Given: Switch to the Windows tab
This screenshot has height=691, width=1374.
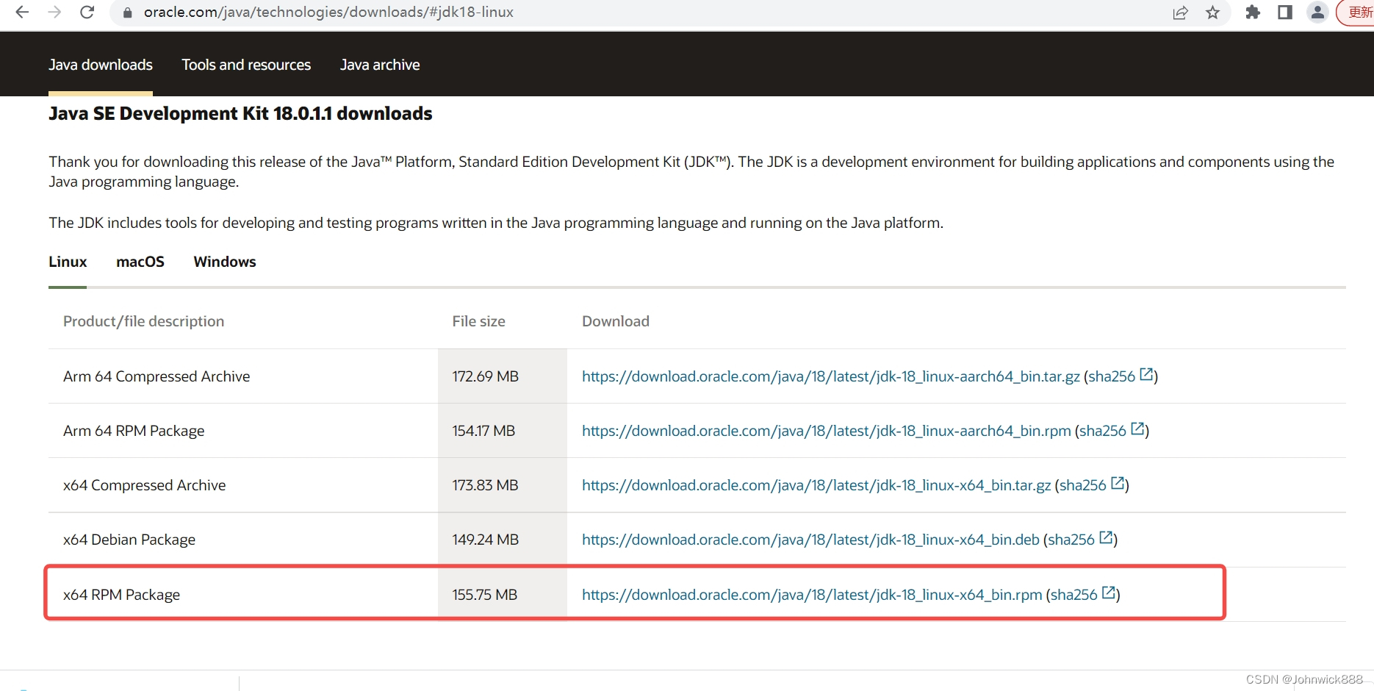Looking at the screenshot, I should pos(224,262).
